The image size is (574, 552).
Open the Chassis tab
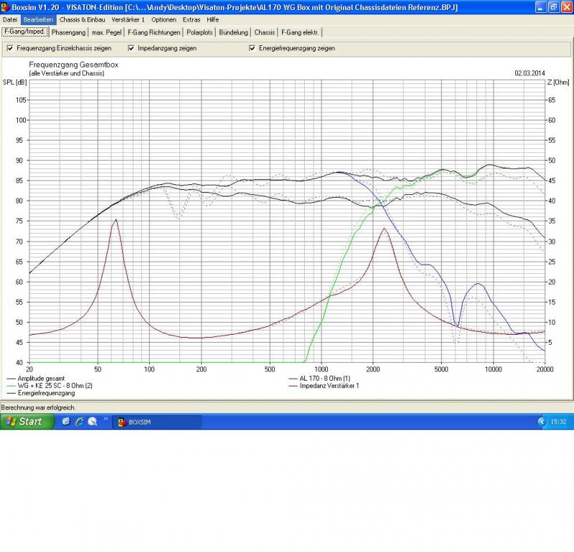tap(264, 32)
